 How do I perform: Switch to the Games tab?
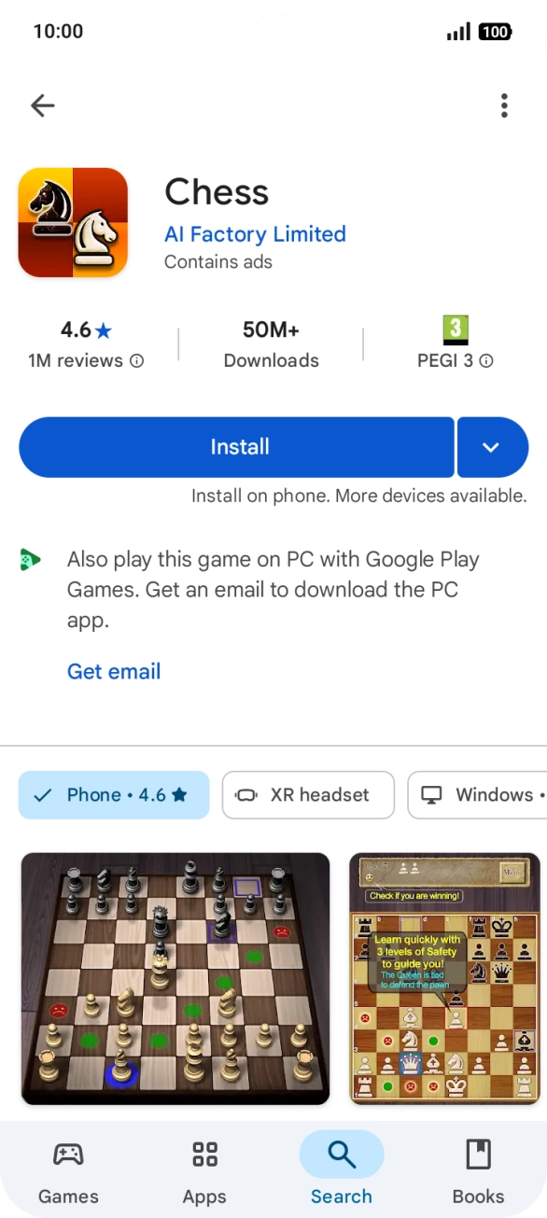click(x=68, y=1169)
